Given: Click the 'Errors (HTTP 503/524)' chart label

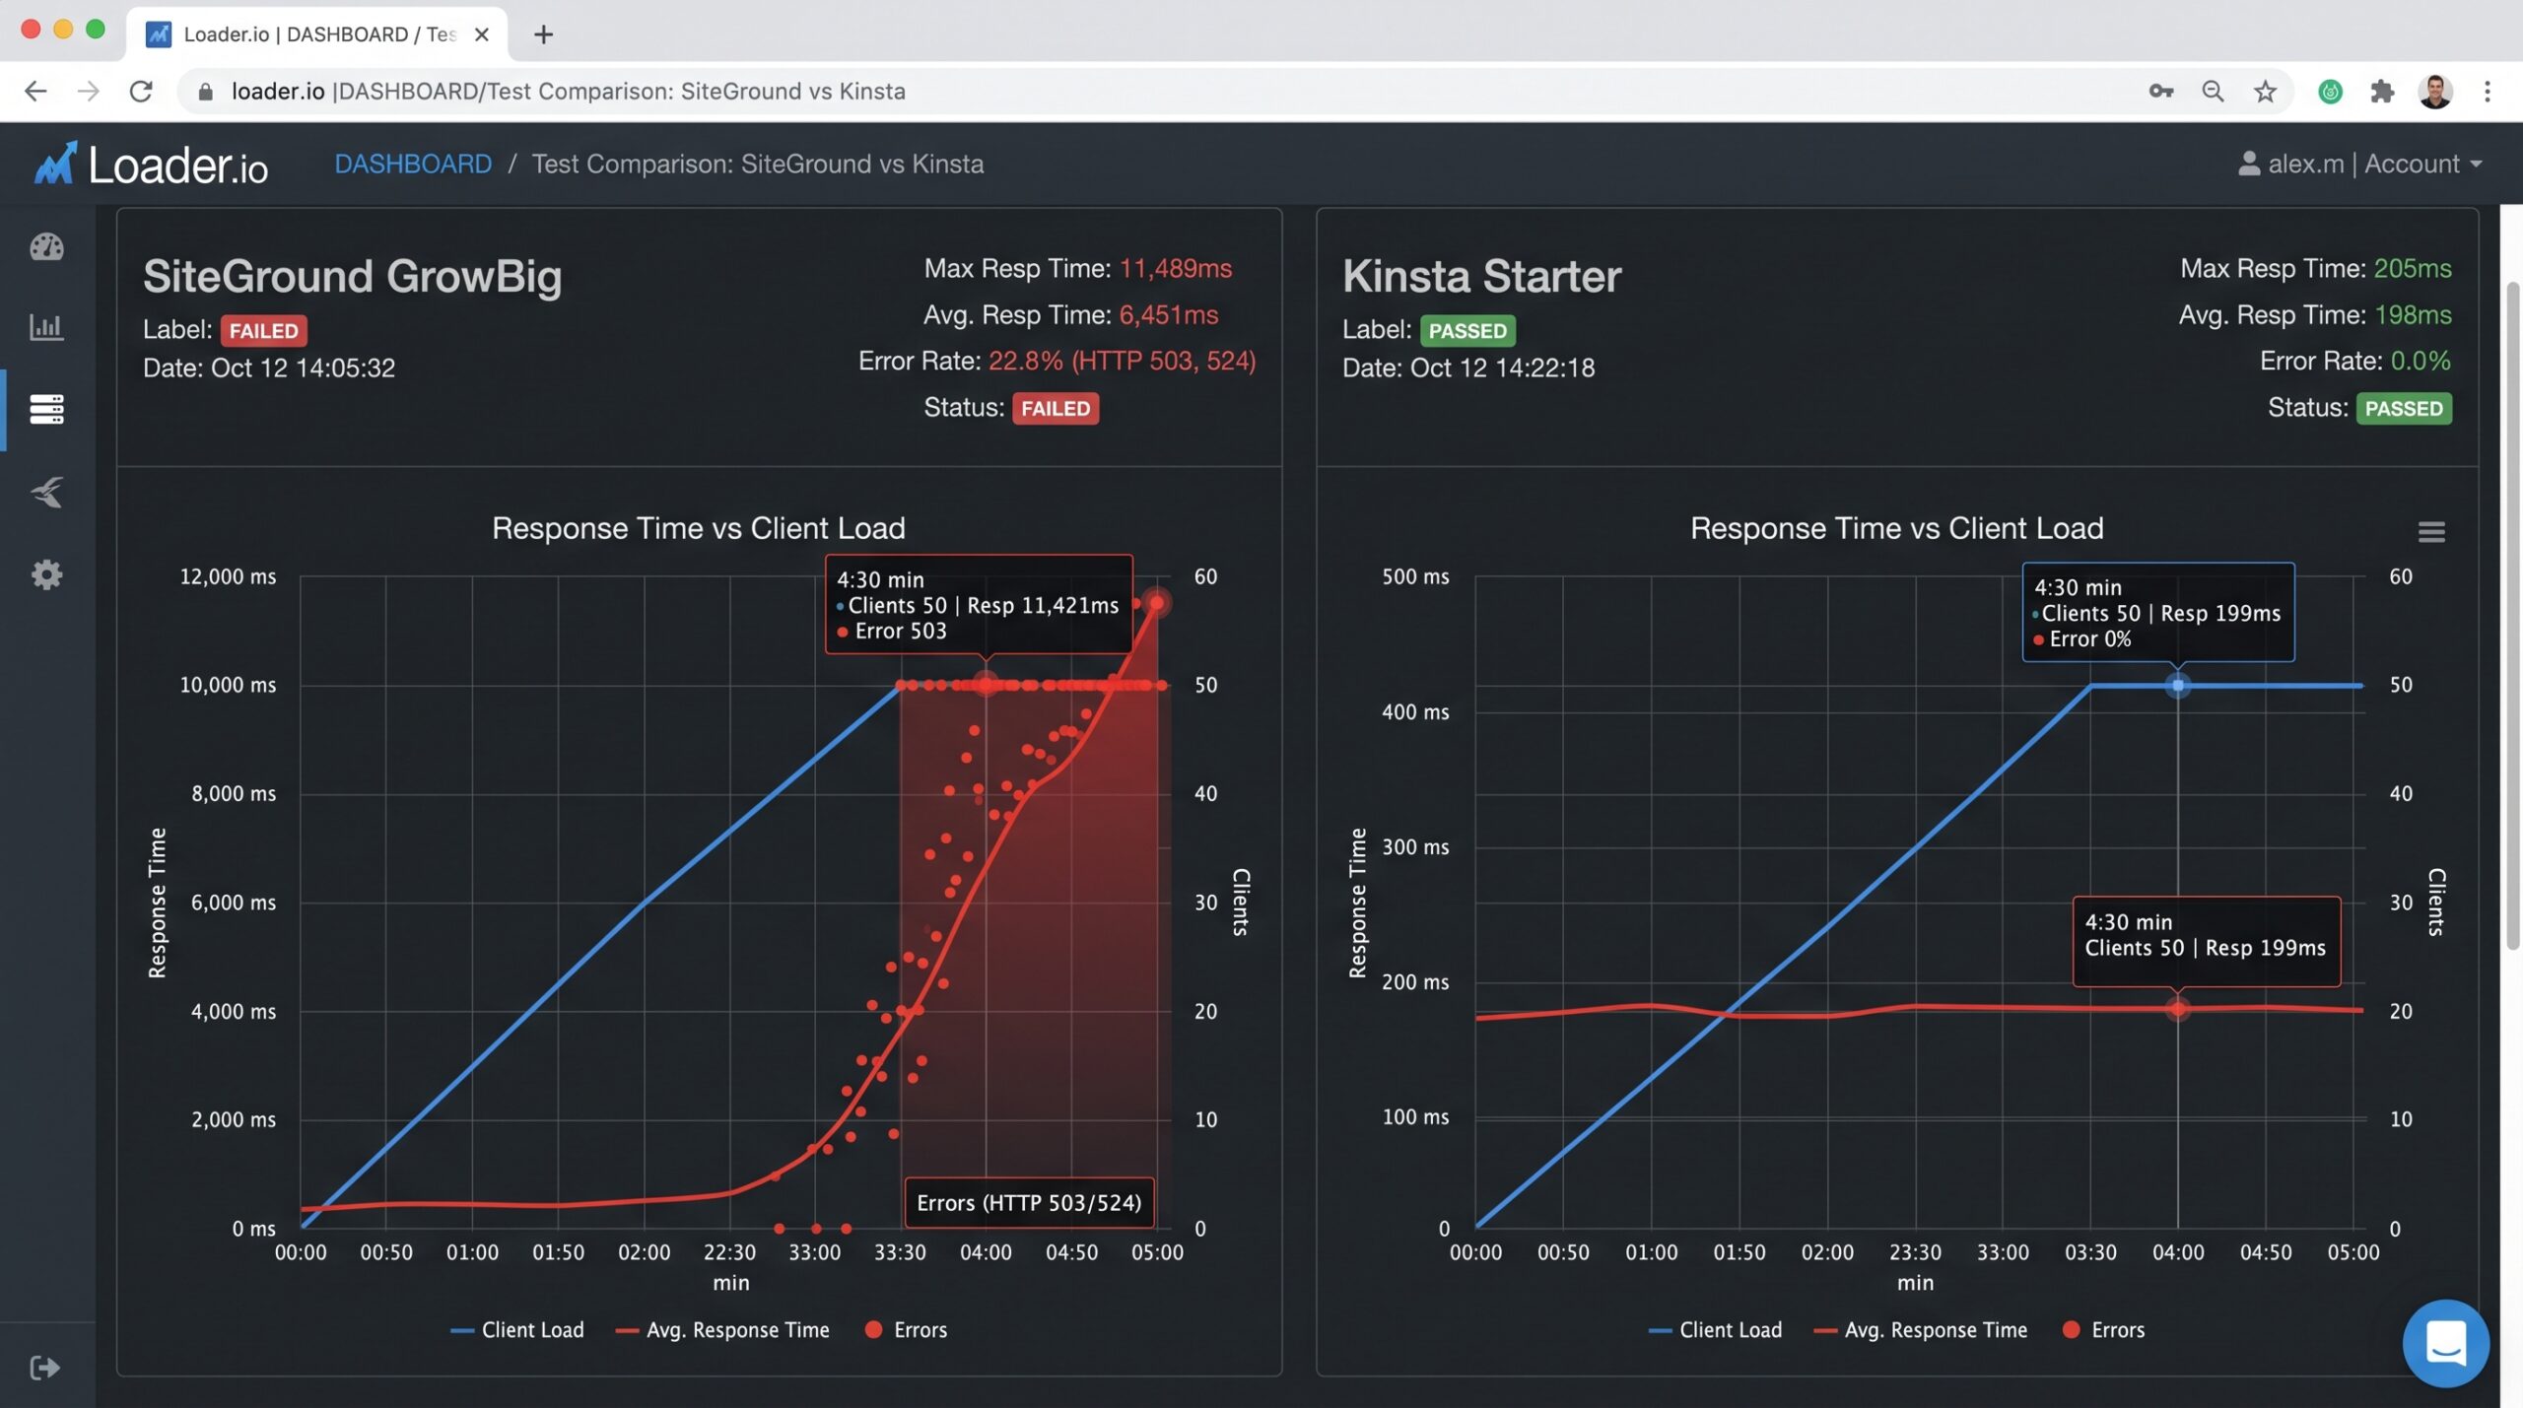Looking at the screenshot, I should pyautogui.click(x=1029, y=1203).
